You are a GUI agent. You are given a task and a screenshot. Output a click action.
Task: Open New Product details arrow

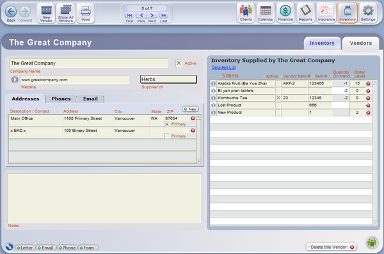coord(213,113)
